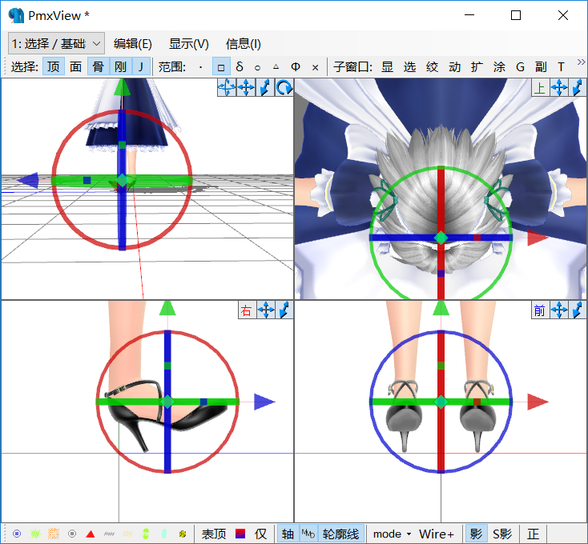The image size is (588, 544).
Task: Open the 副 sub-window
Action: (x=541, y=67)
